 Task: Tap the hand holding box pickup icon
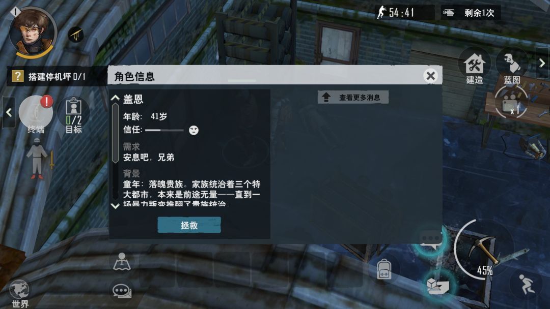tap(438, 285)
